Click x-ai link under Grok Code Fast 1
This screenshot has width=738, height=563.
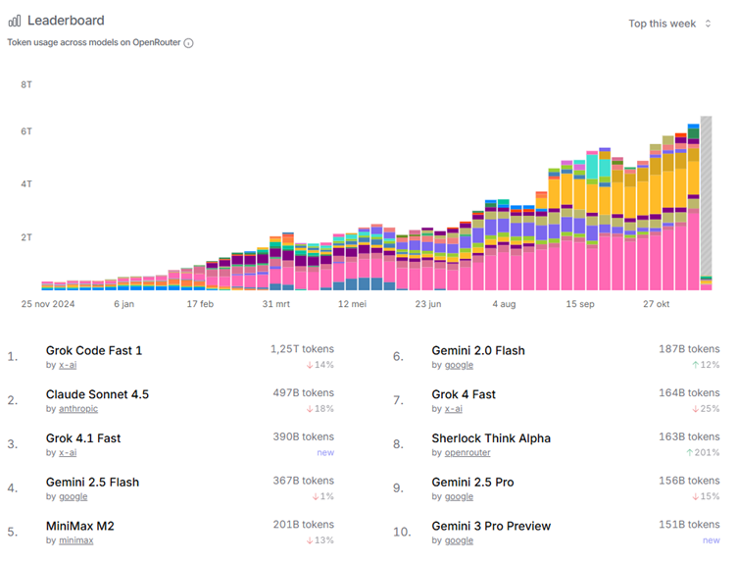click(68, 365)
